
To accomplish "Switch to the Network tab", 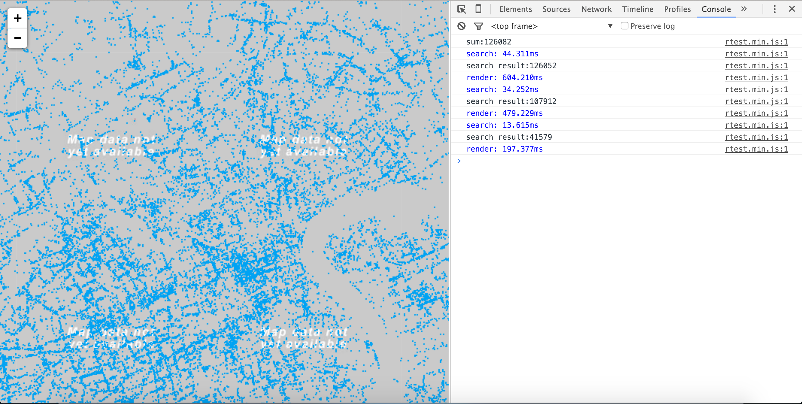I will (596, 9).
